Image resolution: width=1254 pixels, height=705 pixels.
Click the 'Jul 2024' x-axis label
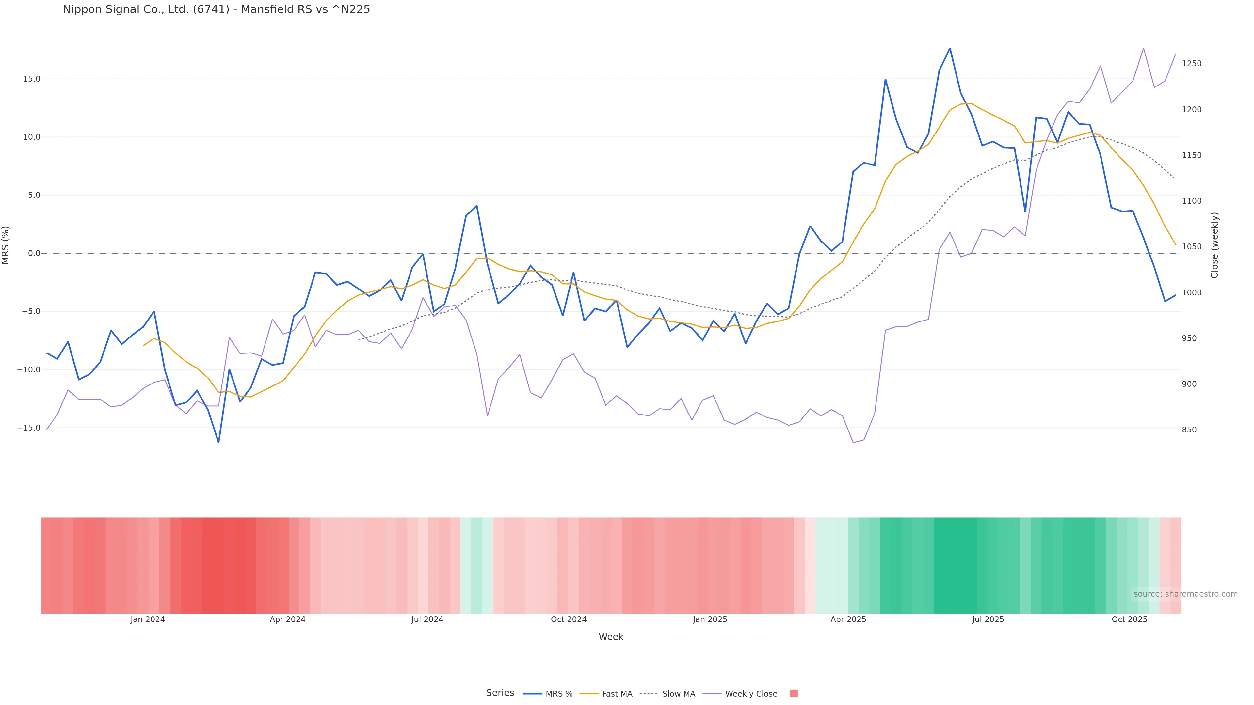tap(427, 619)
